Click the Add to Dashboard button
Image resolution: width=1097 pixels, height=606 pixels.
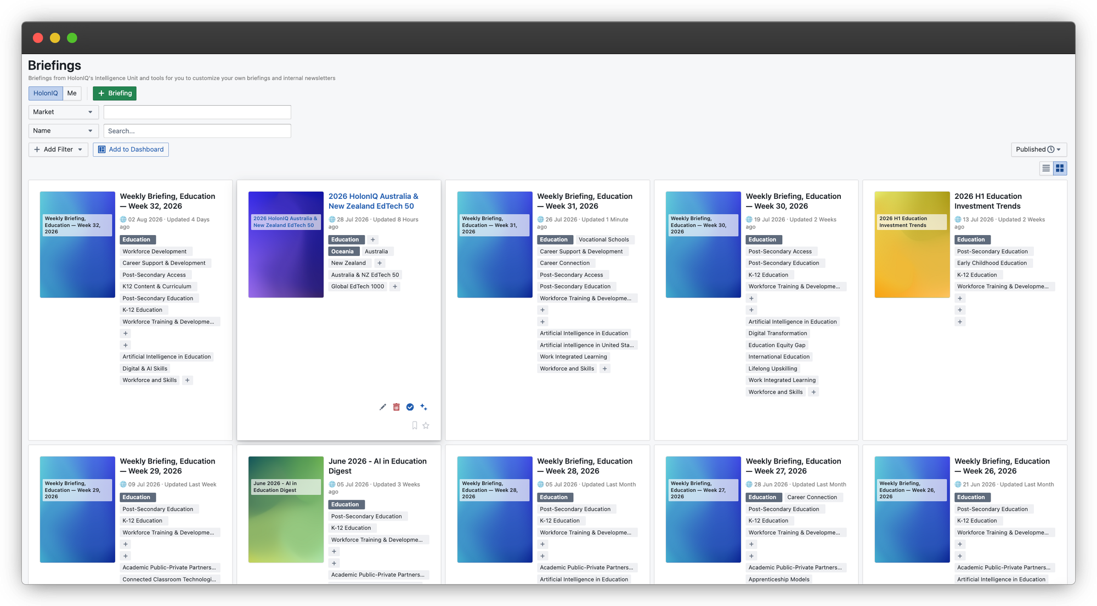(x=131, y=150)
